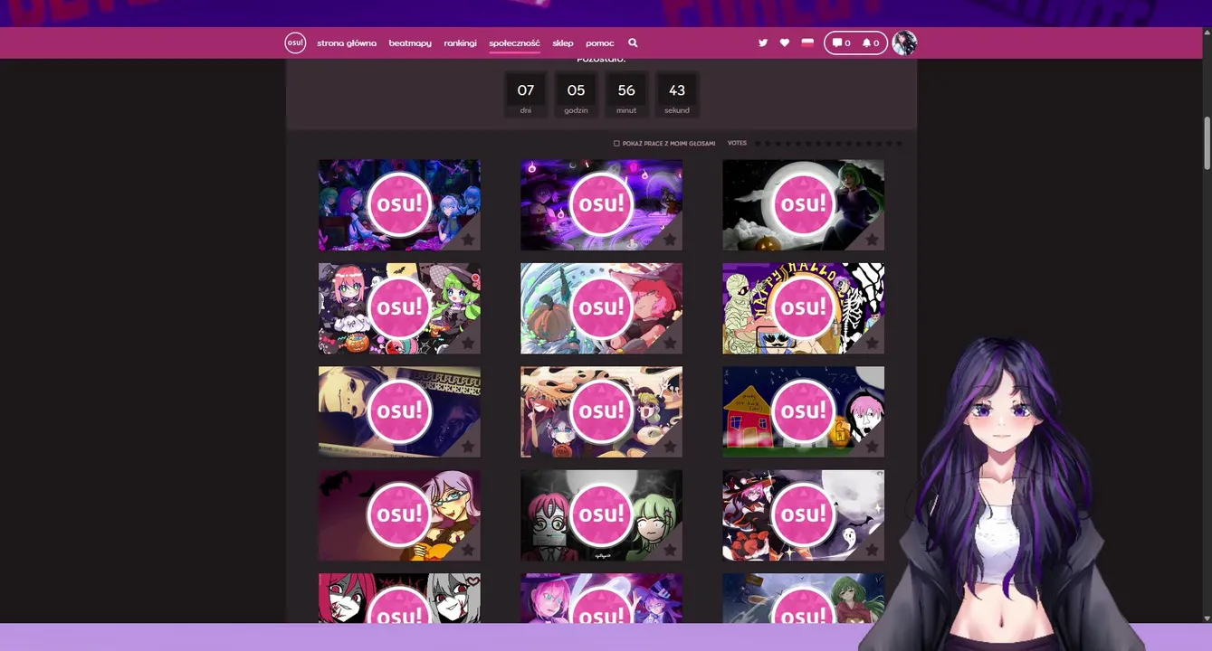Screen dimensions: 1212x651
Task: Click the scrollbar down arrow
Action: (1207, 618)
